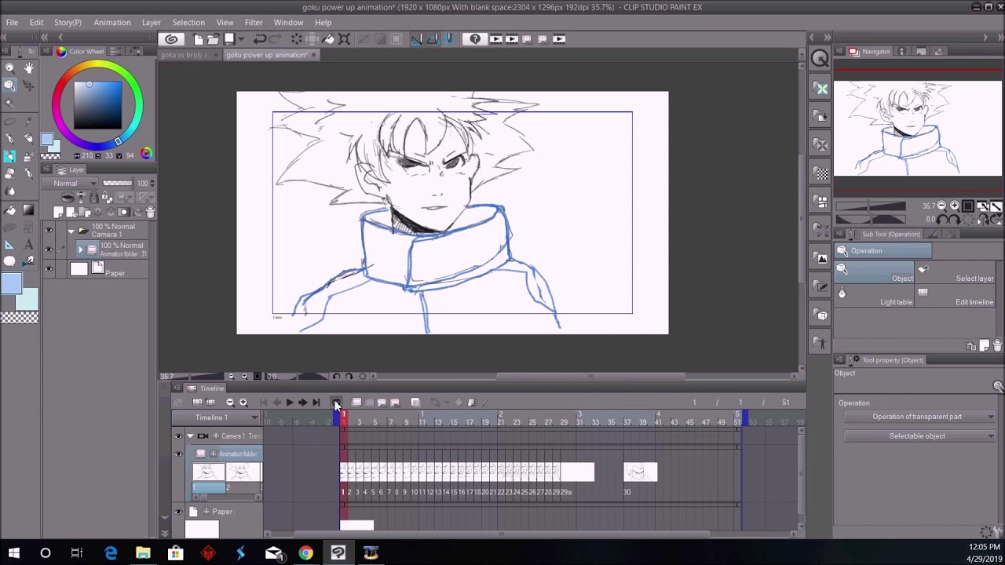Screen dimensions: 1005x565
Task: Open Operation of transparent part dropdown
Action: pyautogui.click(x=919, y=417)
